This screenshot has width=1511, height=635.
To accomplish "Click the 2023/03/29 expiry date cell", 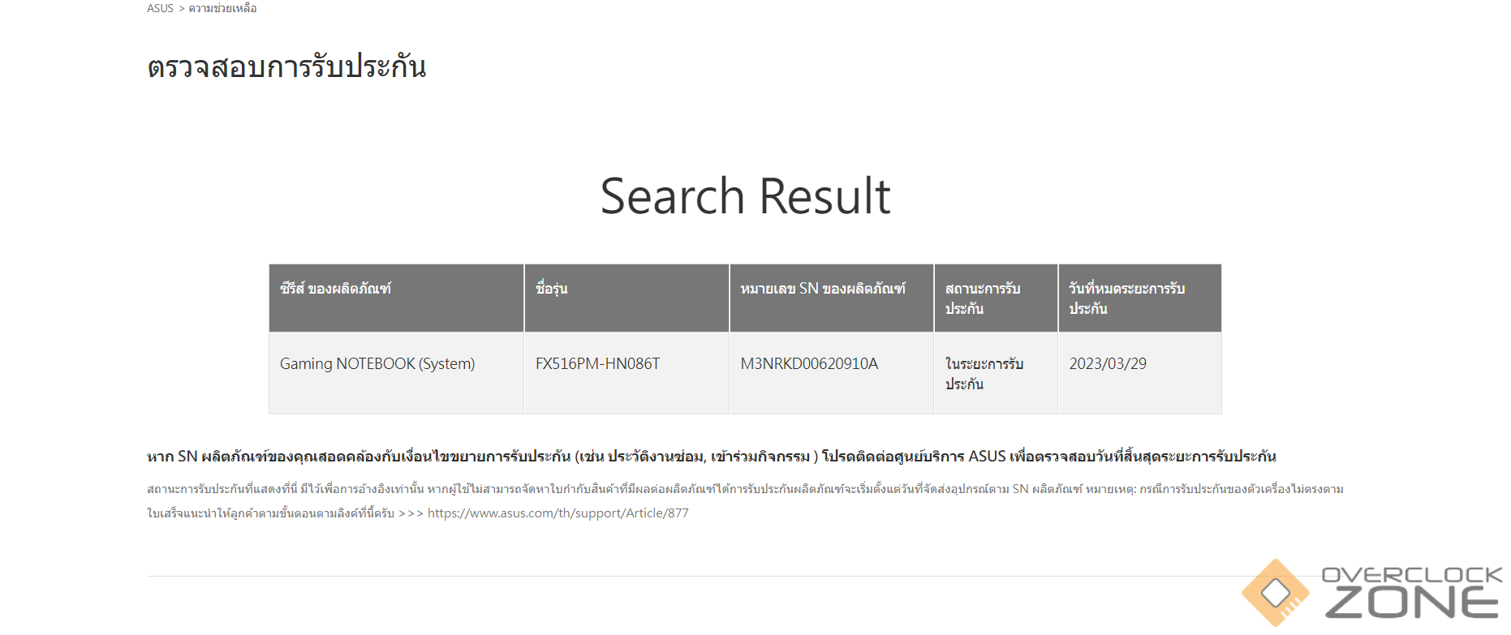I will coord(1140,373).
